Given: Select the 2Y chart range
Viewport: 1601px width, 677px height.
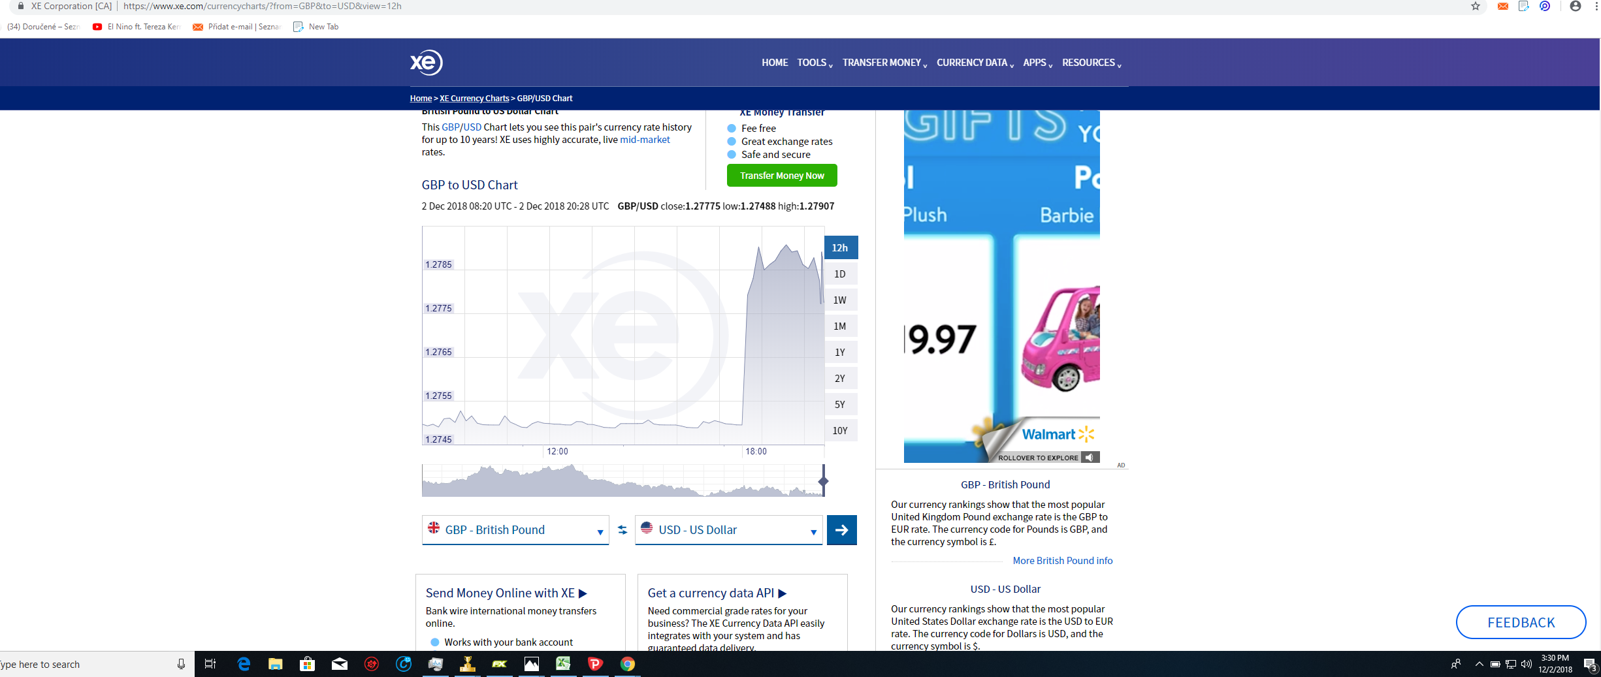Looking at the screenshot, I should (x=841, y=379).
